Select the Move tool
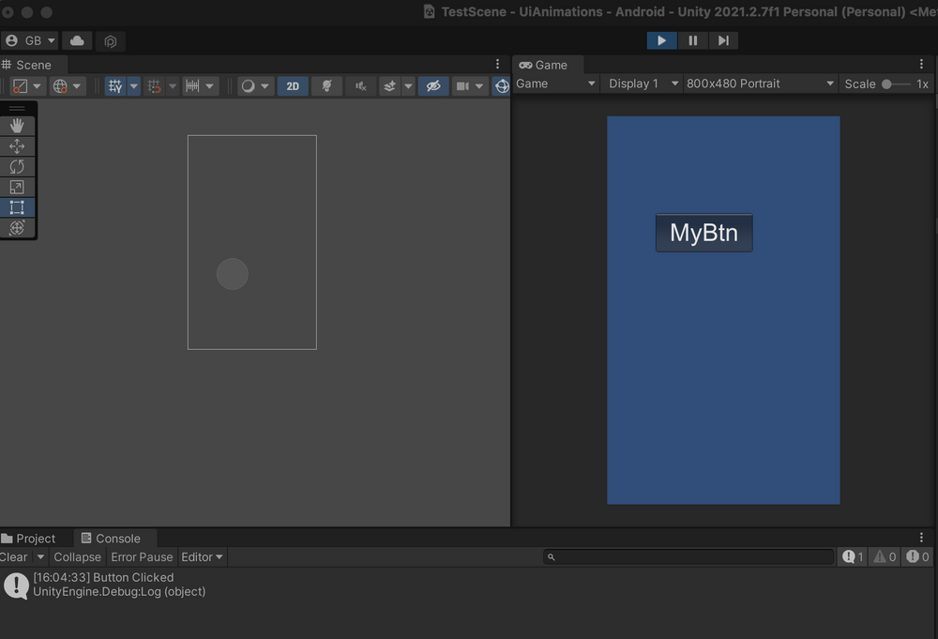This screenshot has width=938, height=639. pyautogui.click(x=19, y=145)
